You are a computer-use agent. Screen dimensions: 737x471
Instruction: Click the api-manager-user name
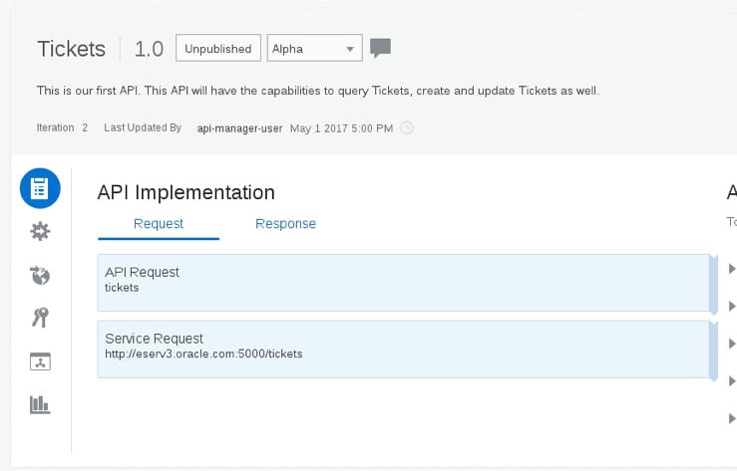(x=239, y=128)
